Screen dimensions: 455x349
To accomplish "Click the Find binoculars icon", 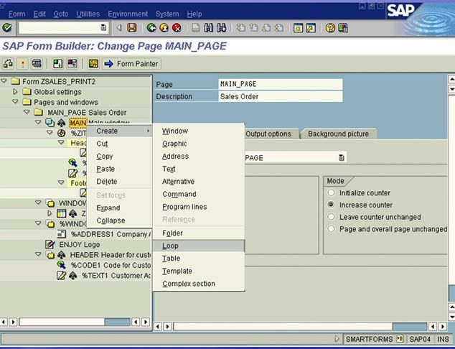I will tap(209, 28).
